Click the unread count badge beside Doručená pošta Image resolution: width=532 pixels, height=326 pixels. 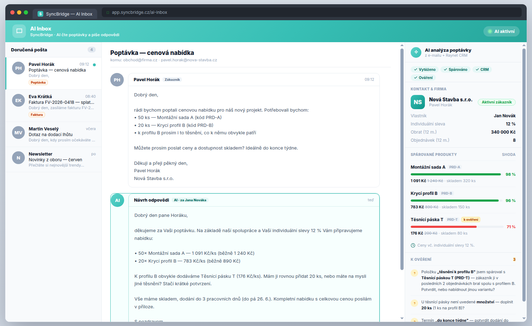92,50
